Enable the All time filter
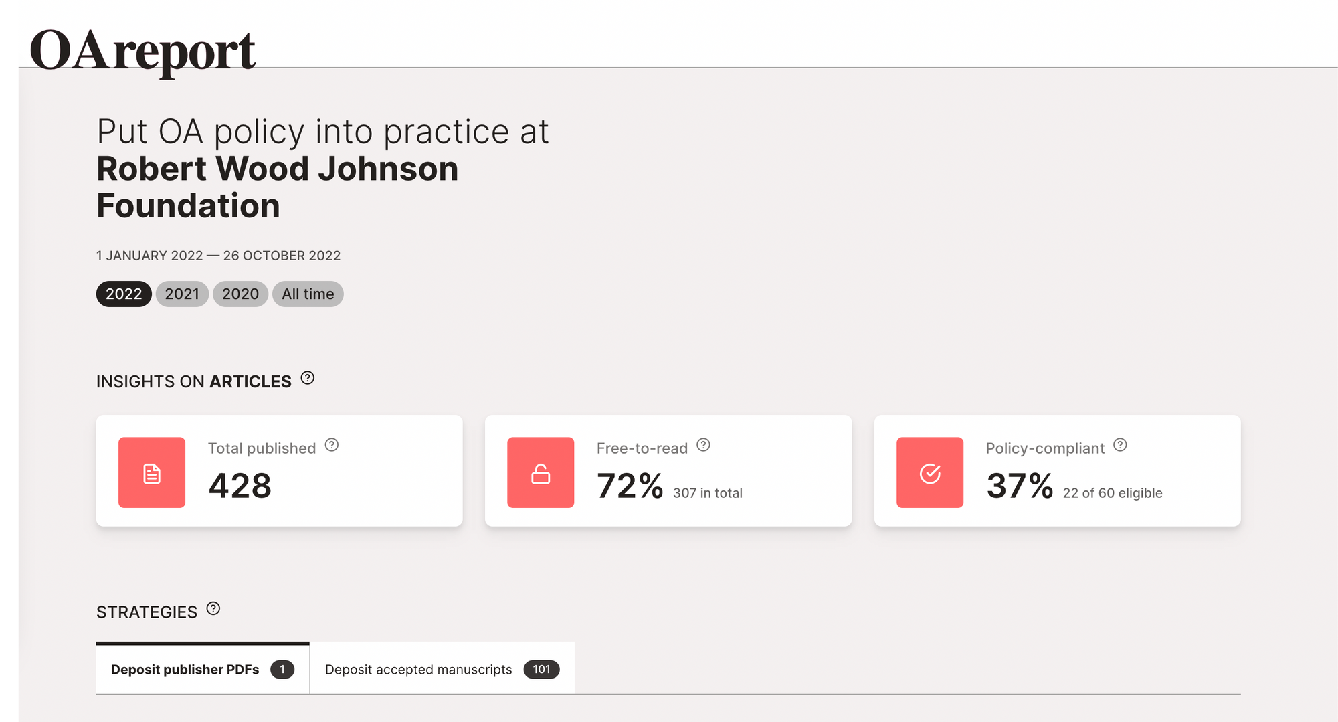Screen dimensions: 1338x722 (x=308, y=294)
